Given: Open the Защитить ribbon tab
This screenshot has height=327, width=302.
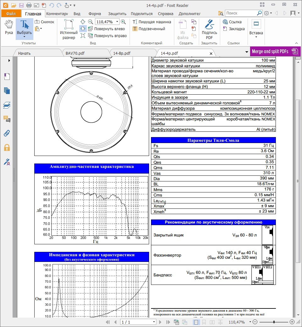Looking at the screenshot, I should pos(117,14).
